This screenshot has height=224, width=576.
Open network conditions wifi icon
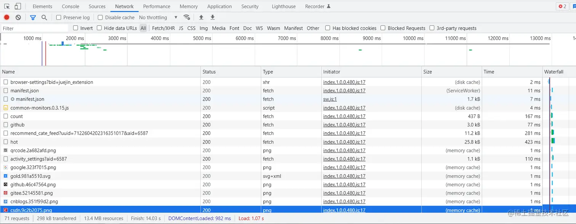coord(187,17)
